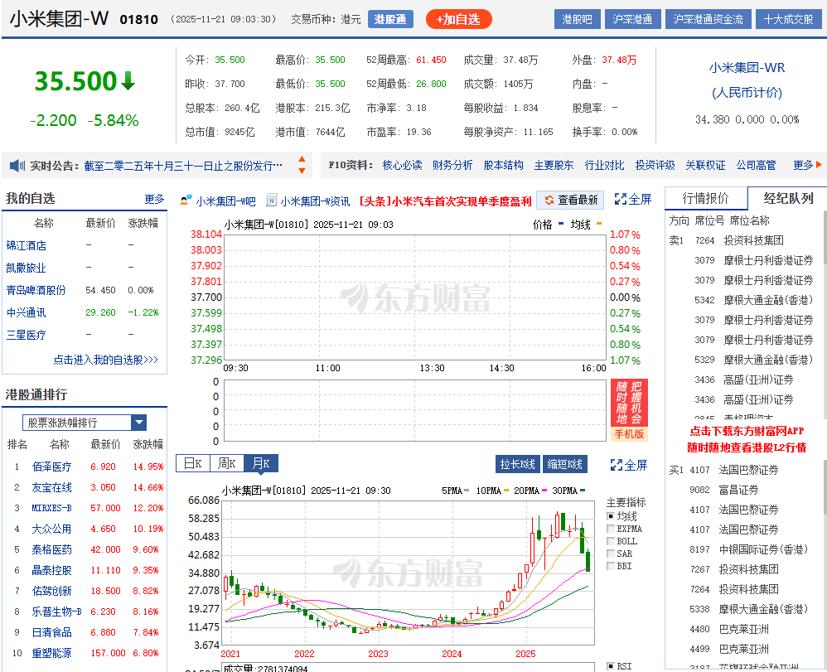Image resolution: width=827 pixels, height=672 pixels.
Task: Click the 拉长K线 button
Action: click(517, 464)
